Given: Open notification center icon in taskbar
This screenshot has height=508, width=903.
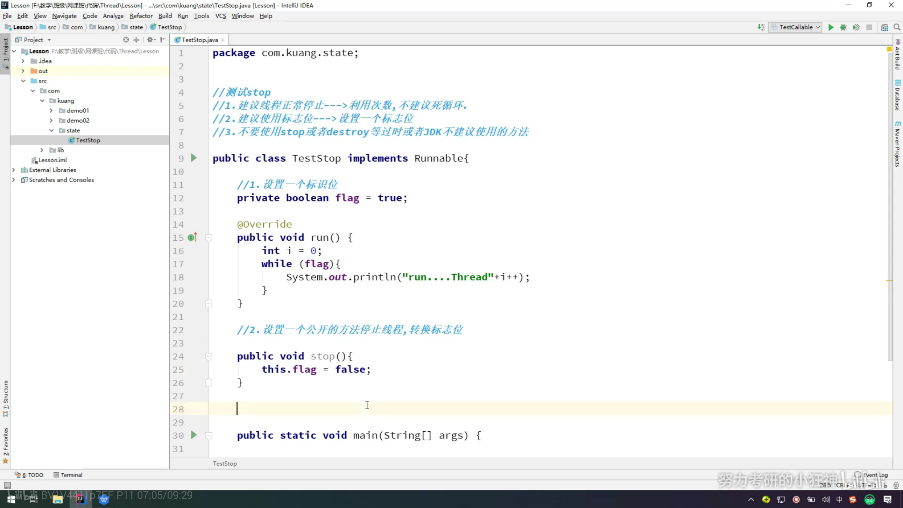Looking at the screenshot, I should [888, 499].
